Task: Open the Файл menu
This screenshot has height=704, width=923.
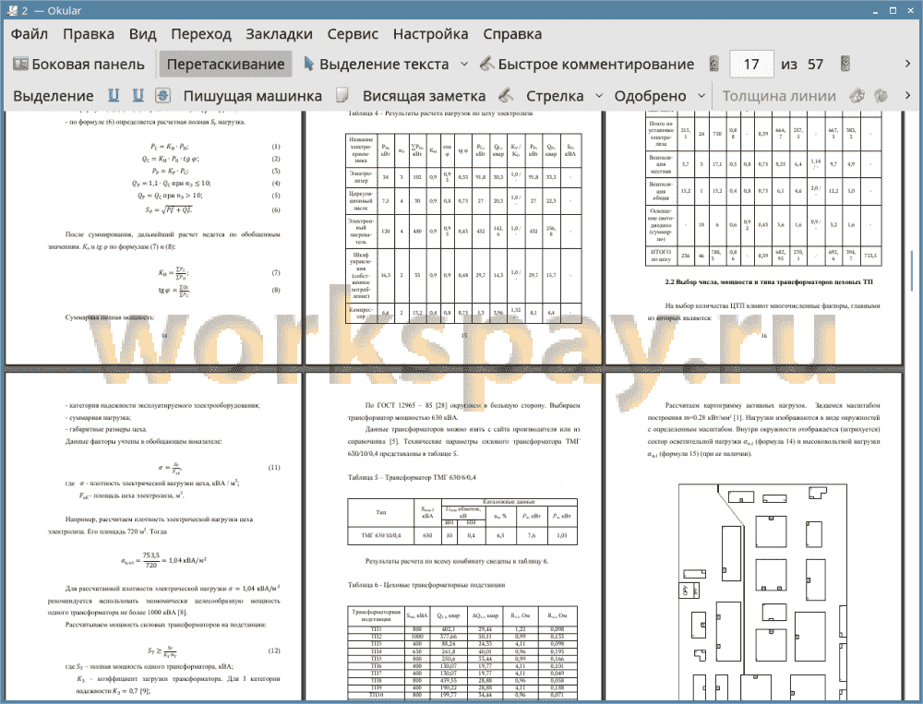Action: coord(30,33)
